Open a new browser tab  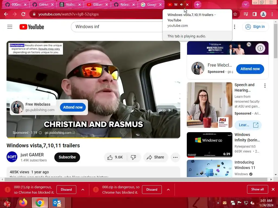[x=198, y=5]
